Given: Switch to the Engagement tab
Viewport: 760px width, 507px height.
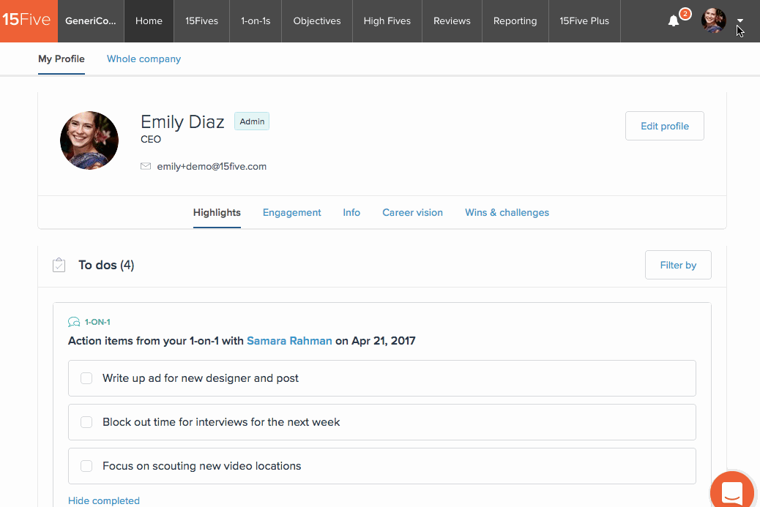Looking at the screenshot, I should pyautogui.click(x=292, y=213).
